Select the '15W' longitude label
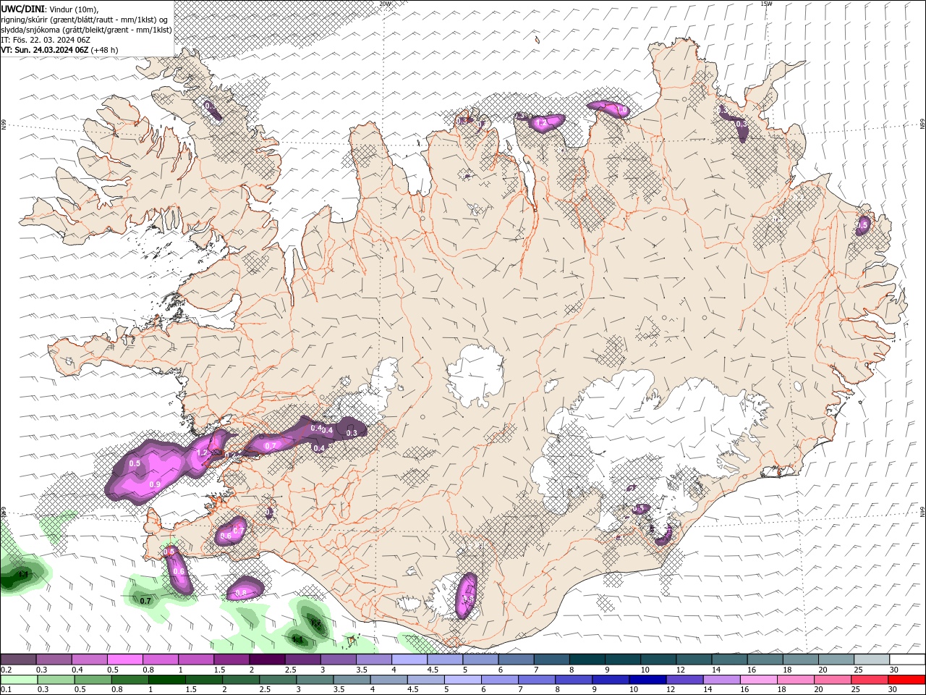 click(766, 4)
